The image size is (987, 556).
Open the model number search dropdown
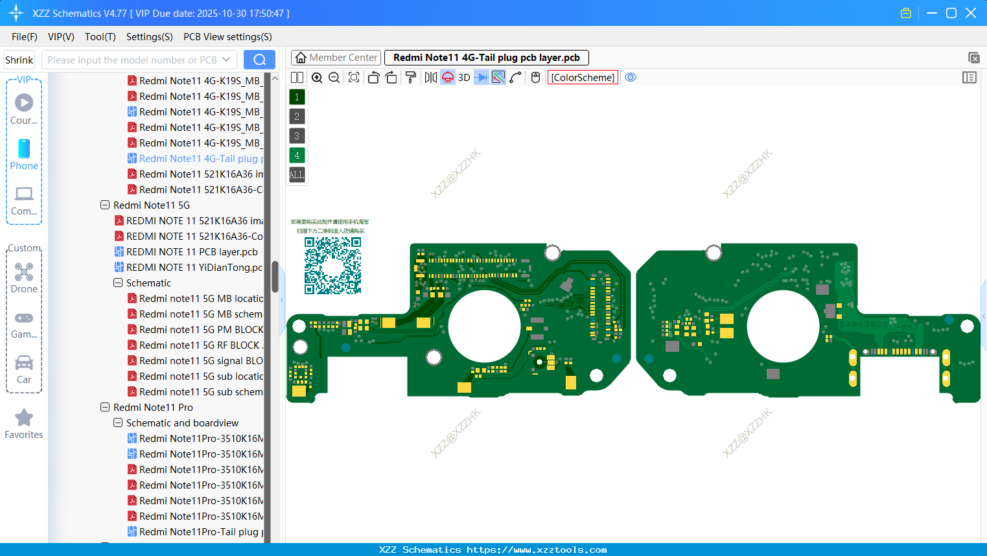pyautogui.click(x=228, y=59)
